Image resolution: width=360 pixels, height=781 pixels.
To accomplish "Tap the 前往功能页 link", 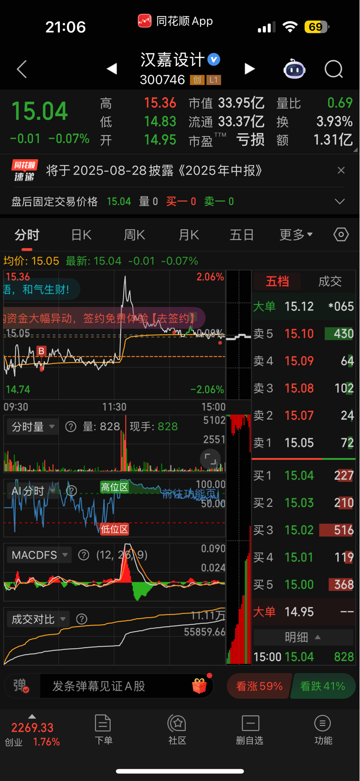I will pyautogui.click(x=190, y=493).
